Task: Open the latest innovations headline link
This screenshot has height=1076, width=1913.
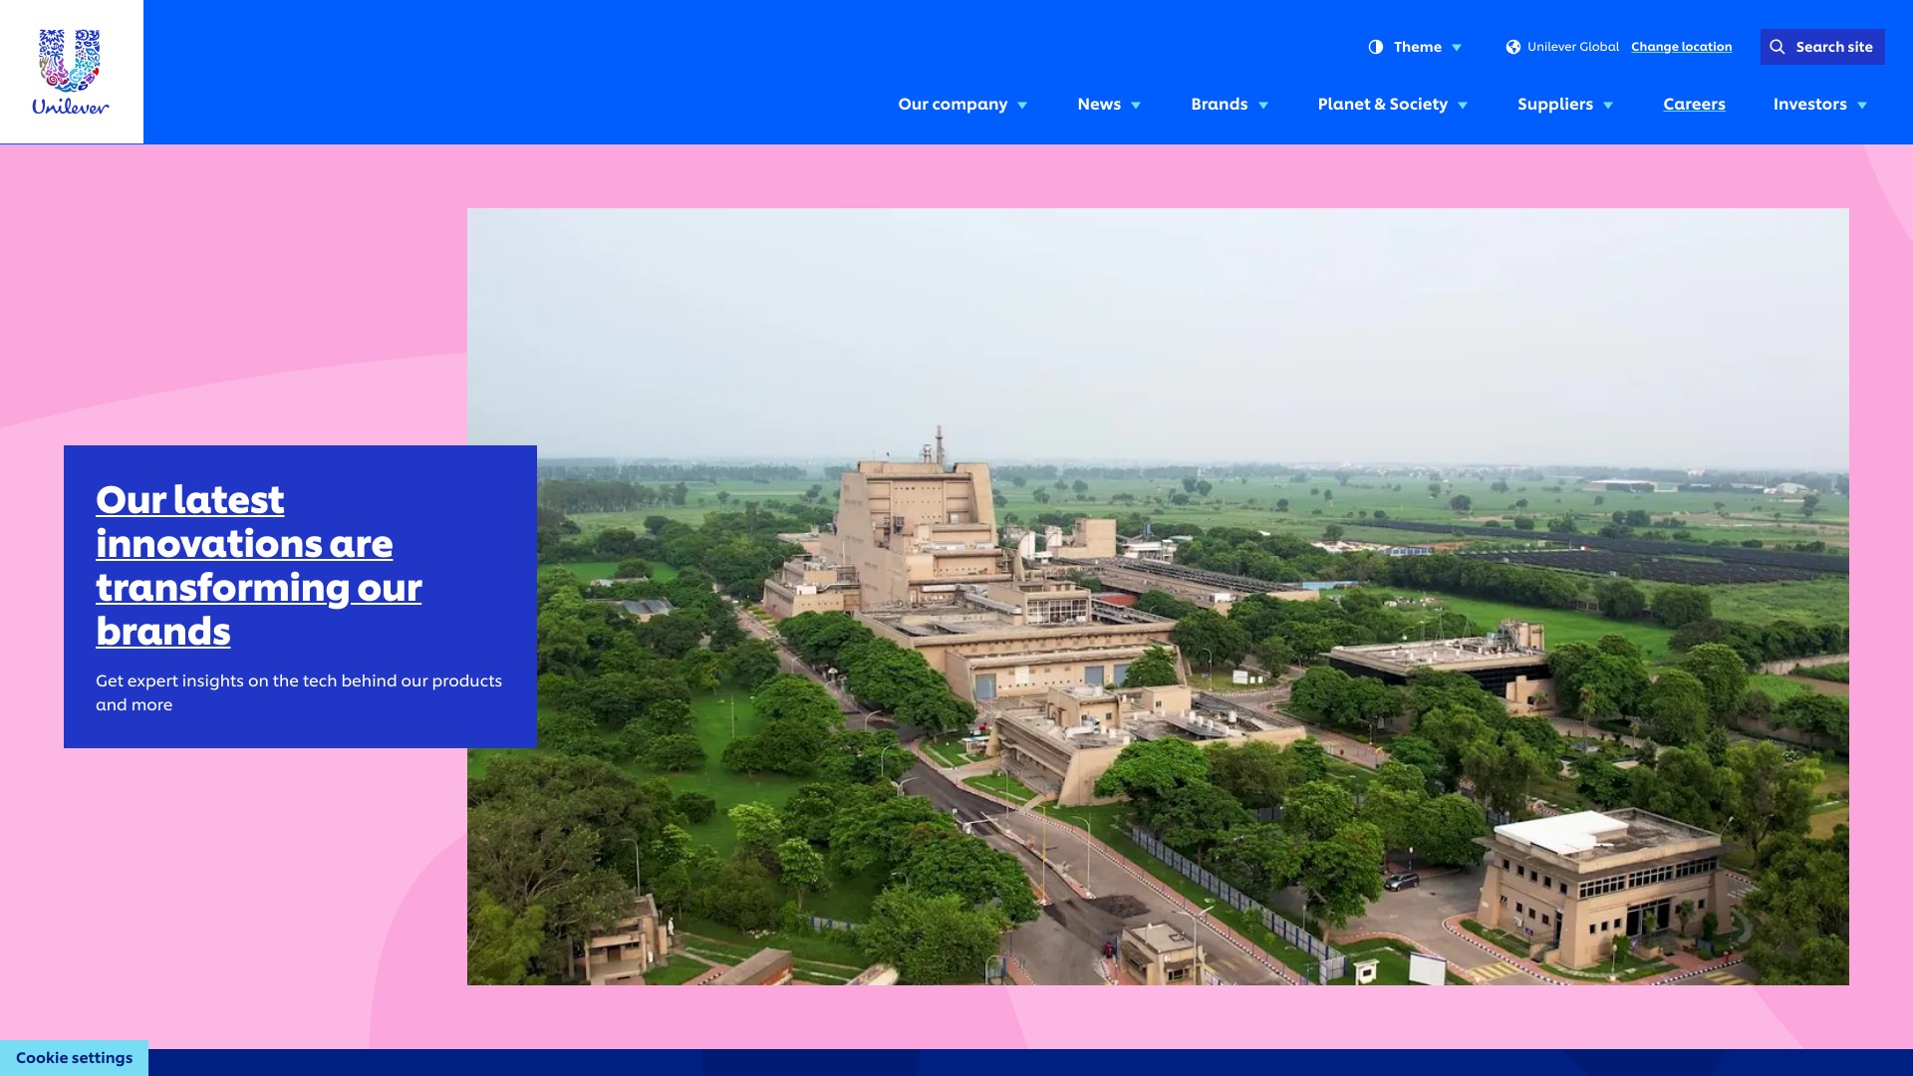Action: (258, 565)
